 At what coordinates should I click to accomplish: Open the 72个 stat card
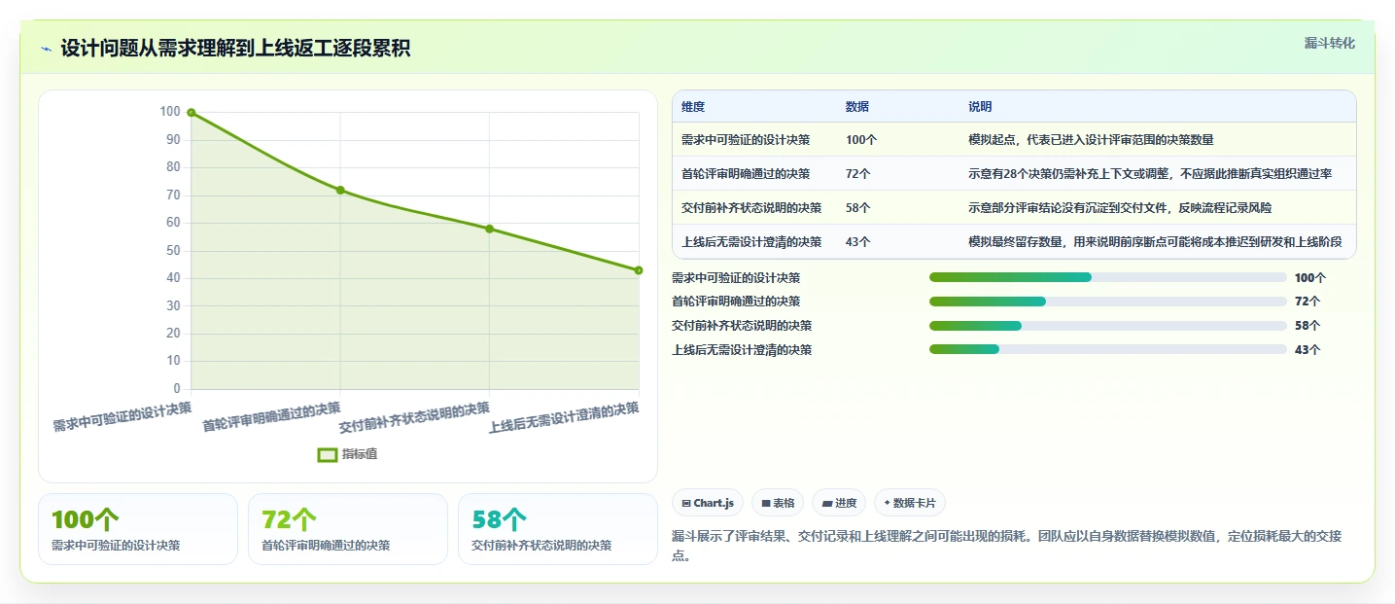click(348, 529)
